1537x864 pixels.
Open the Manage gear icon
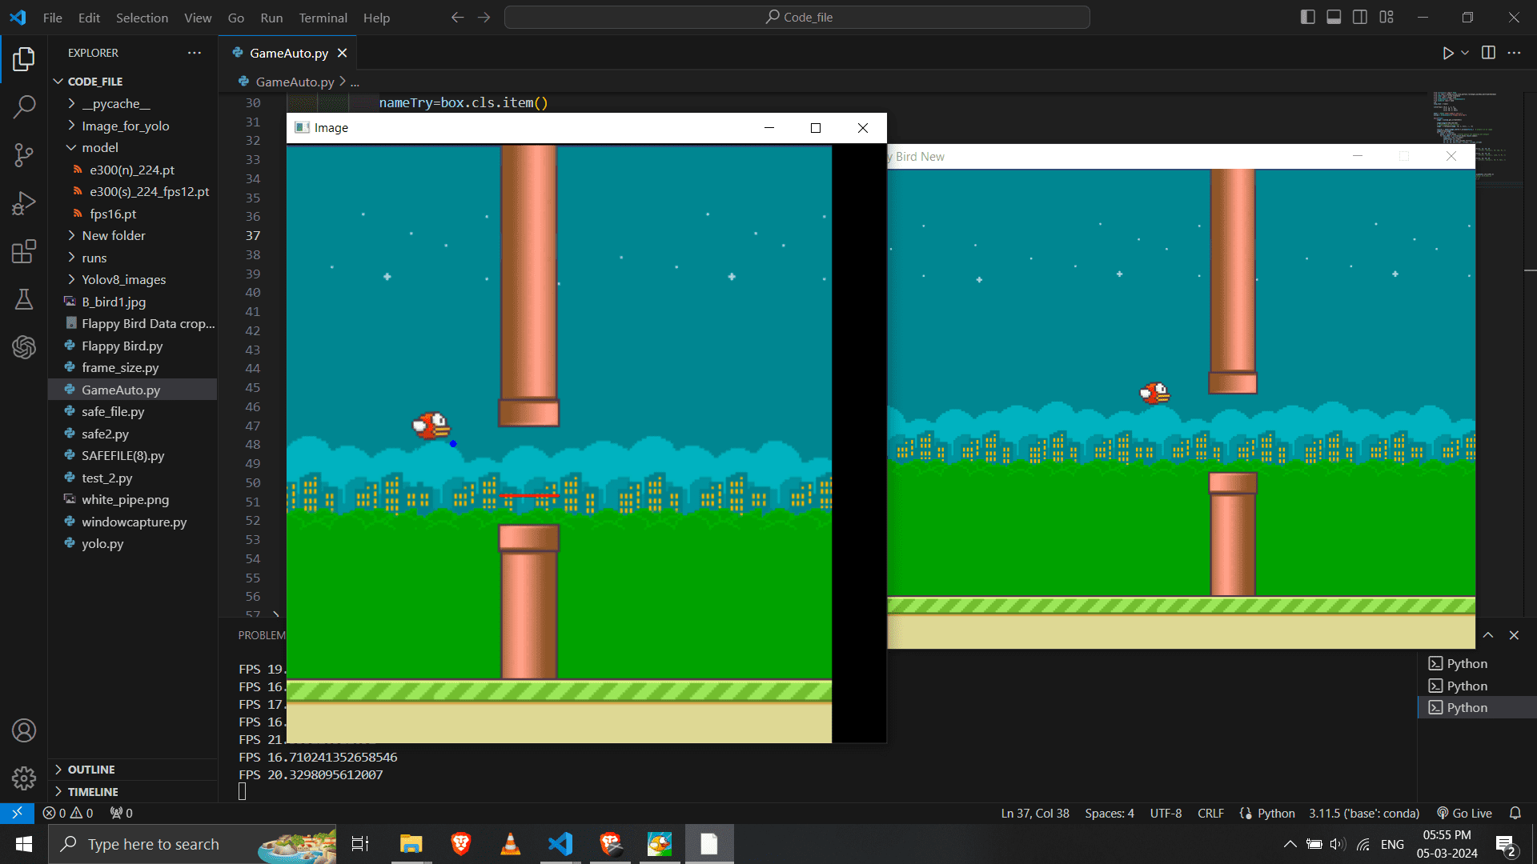[x=24, y=778]
